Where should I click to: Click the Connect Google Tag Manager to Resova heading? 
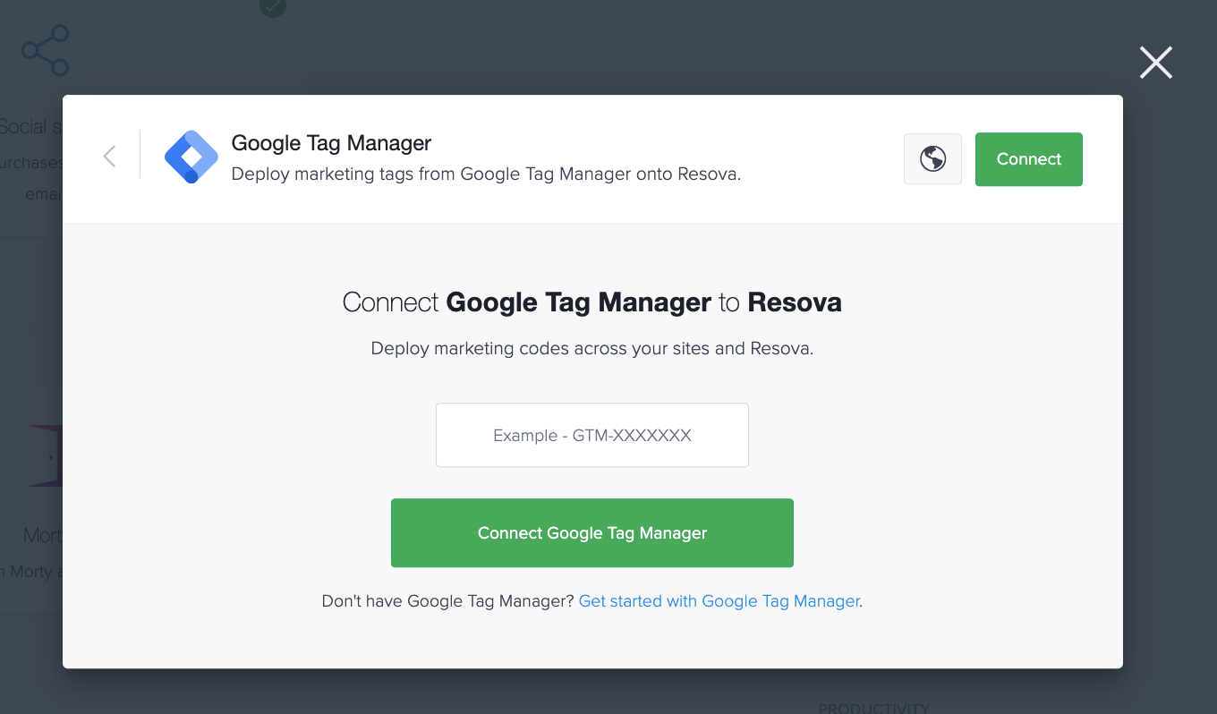click(x=591, y=302)
